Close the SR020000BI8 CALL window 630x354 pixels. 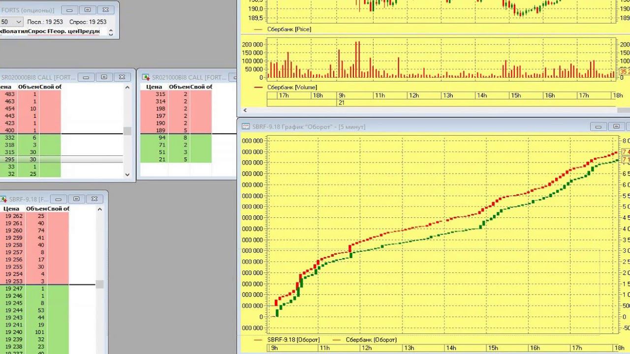tap(122, 77)
